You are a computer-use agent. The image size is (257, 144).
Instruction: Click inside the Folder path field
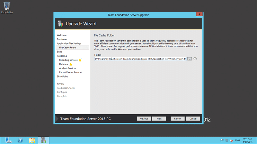[140, 59]
